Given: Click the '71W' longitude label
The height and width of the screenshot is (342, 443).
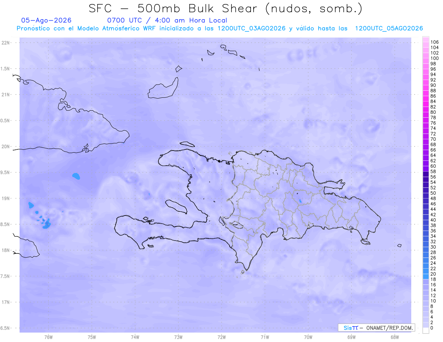Looking at the screenshot, I should click(x=265, y=337).
